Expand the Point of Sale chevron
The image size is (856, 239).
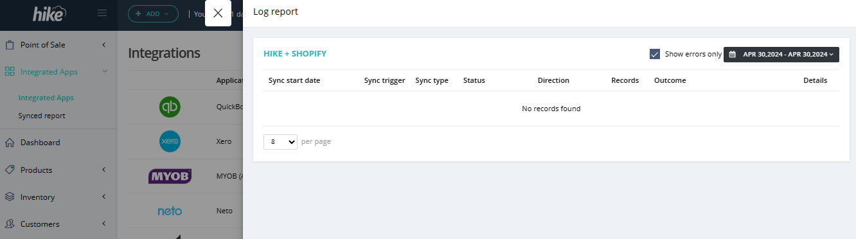[x=104, y=45]
